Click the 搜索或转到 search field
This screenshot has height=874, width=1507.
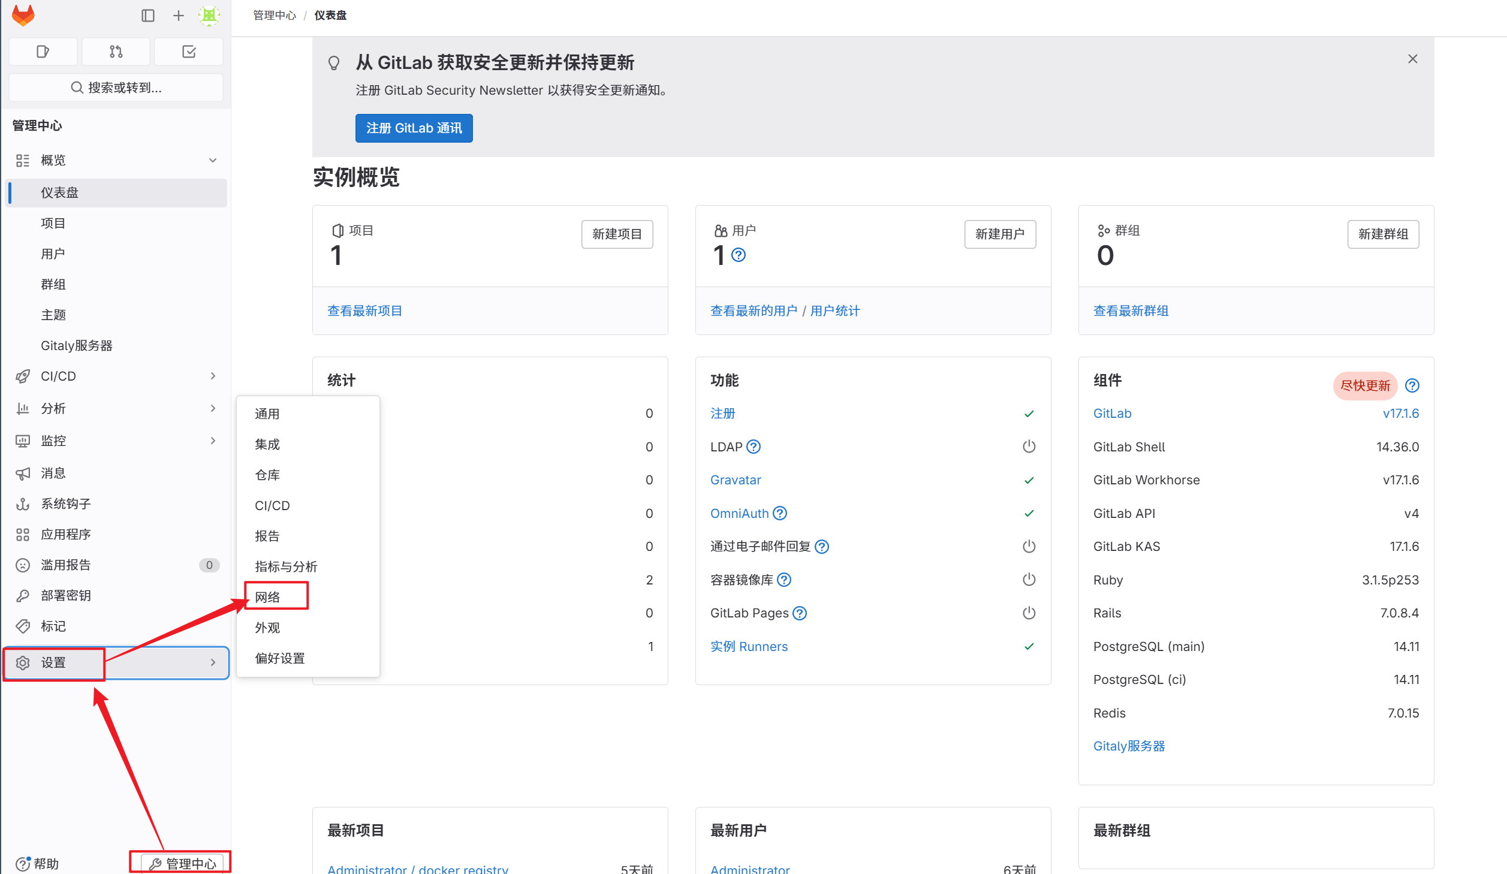(x=116, y=88)
